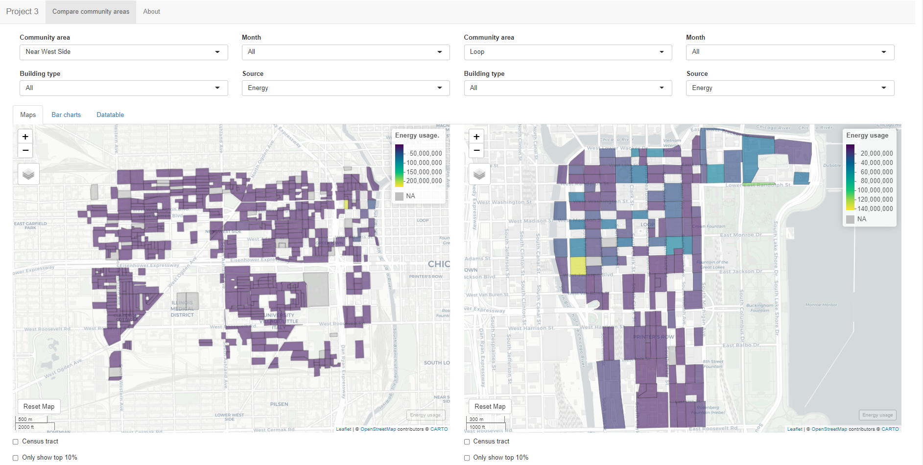923x465 pixels.
Task: Open Leaflet link on the left map
Action: (x=343, y=429)
